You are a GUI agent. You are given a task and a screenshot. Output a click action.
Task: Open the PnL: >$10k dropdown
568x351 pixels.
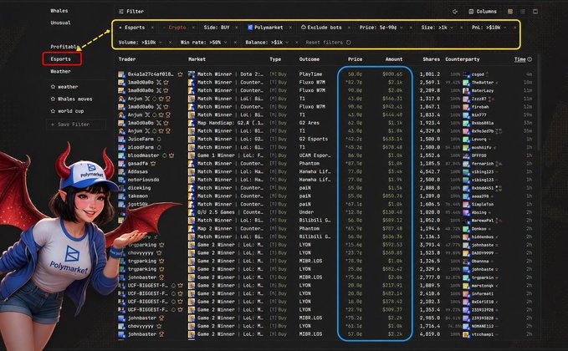coord(489,28)
